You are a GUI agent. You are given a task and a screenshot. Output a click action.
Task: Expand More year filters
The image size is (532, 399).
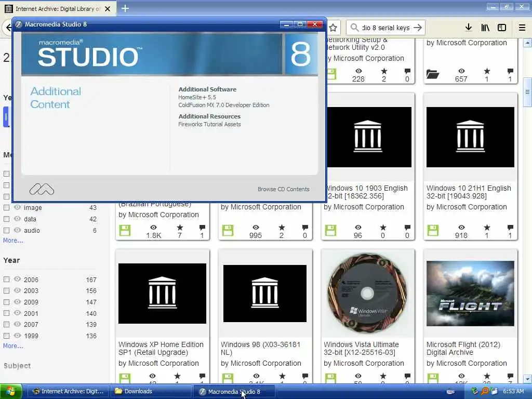(x=13, y=346)
